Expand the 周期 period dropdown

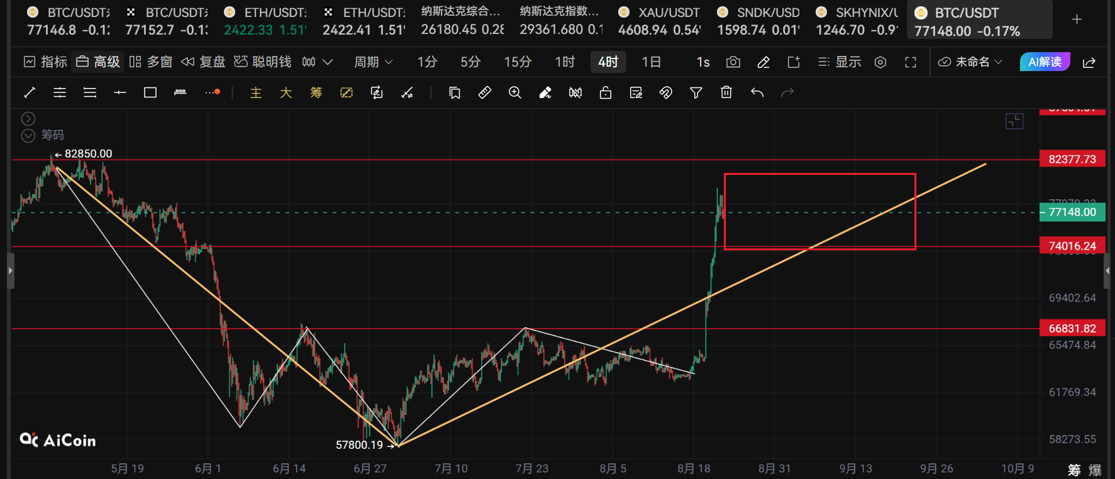(374, 62)
